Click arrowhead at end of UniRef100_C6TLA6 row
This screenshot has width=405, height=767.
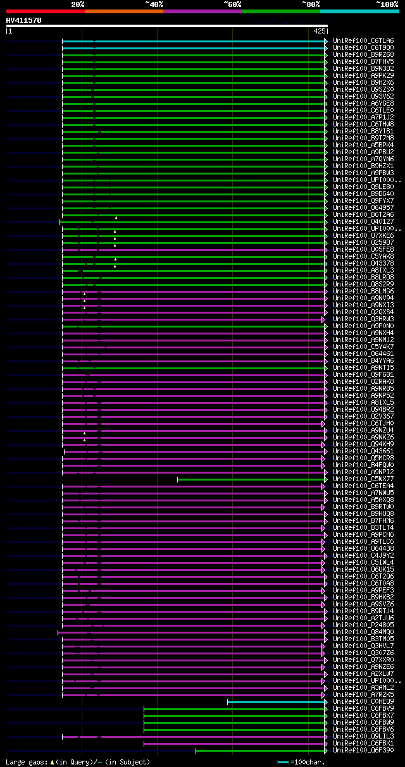coord(326,41)
